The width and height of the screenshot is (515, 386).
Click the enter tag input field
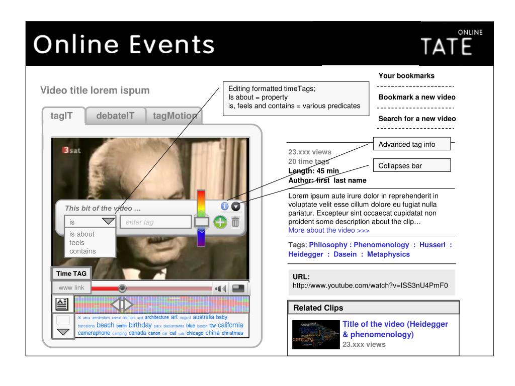tap(156, 222)
